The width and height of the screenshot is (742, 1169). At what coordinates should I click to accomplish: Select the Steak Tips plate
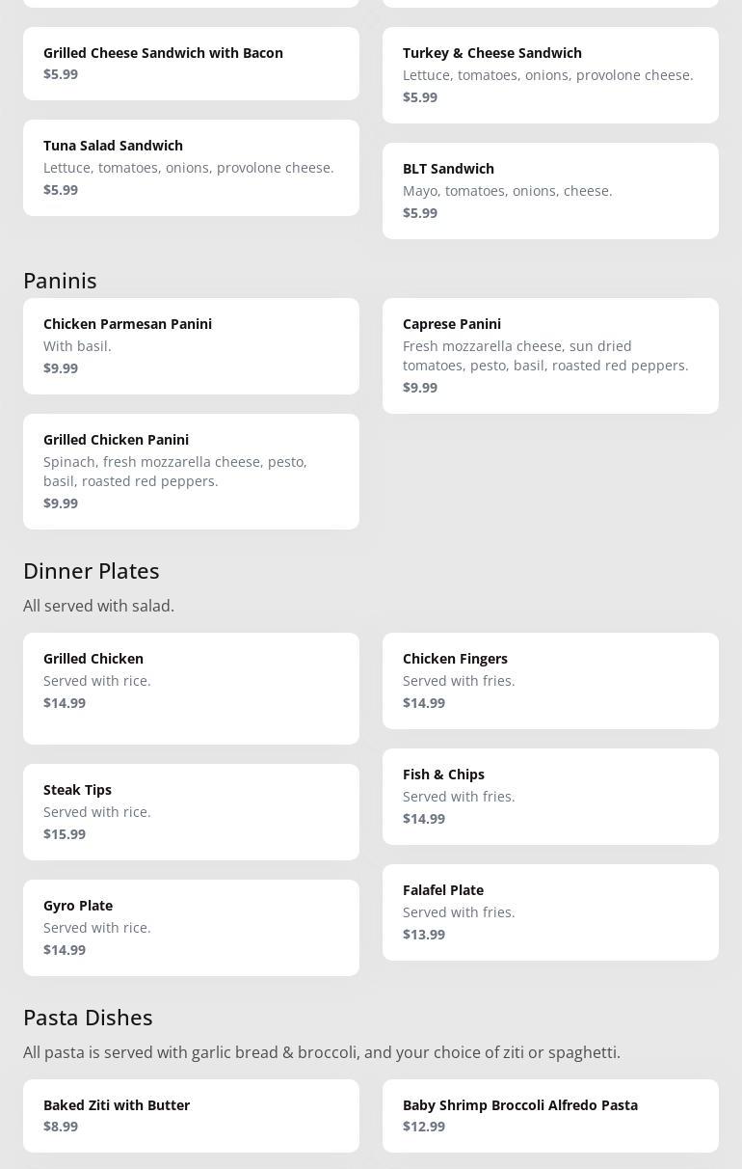(191, 812)
